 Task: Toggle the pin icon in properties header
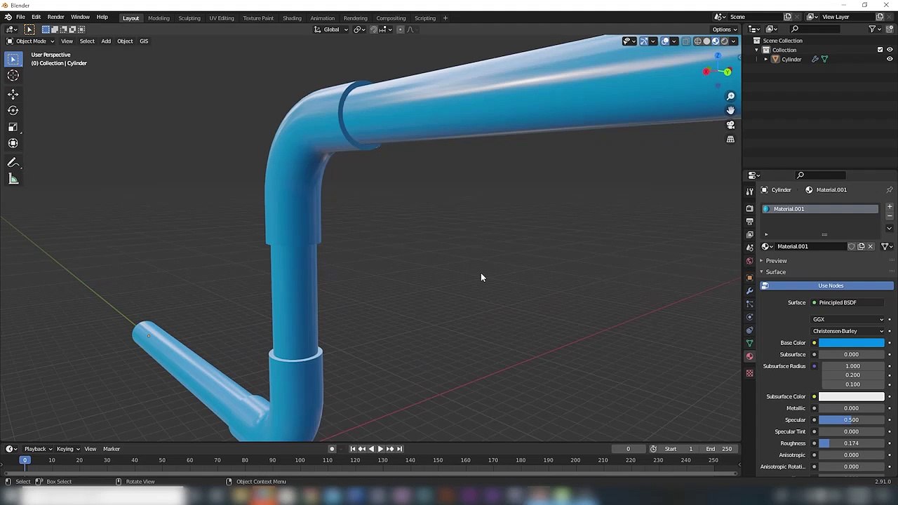click(890, 189)
